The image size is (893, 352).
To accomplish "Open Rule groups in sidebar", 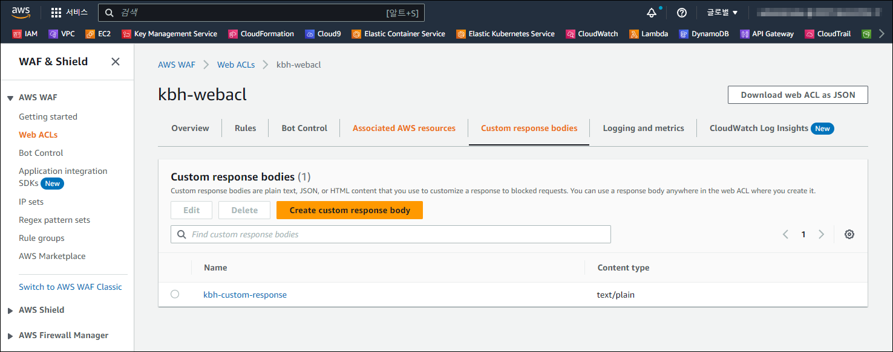I will pyautogui.click(x=41, y=238).
